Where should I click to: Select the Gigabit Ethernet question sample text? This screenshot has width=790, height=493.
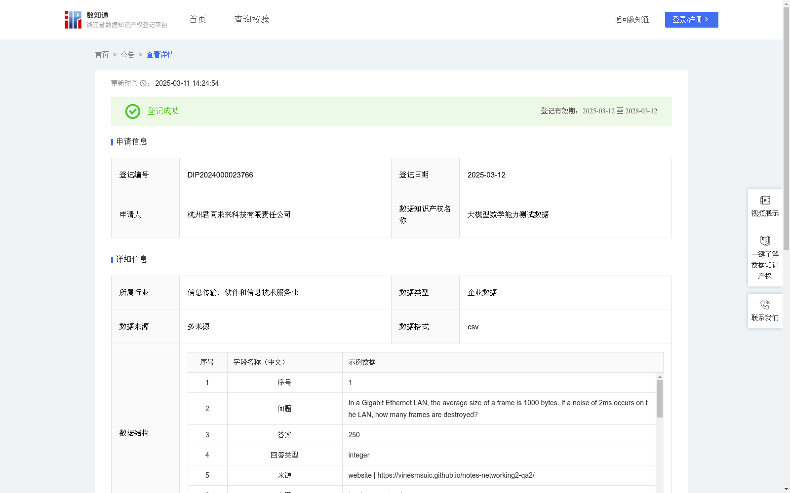pos(498,409)
